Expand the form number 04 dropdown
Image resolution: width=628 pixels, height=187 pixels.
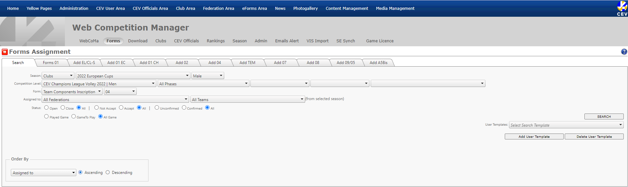tap(120, 92)
